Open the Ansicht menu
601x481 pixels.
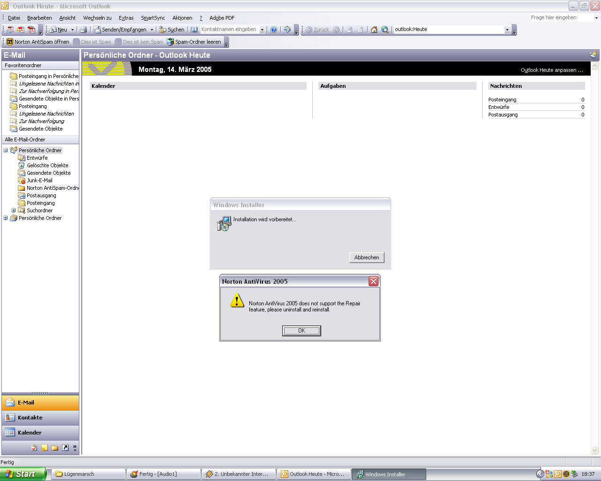click(68, 18)
